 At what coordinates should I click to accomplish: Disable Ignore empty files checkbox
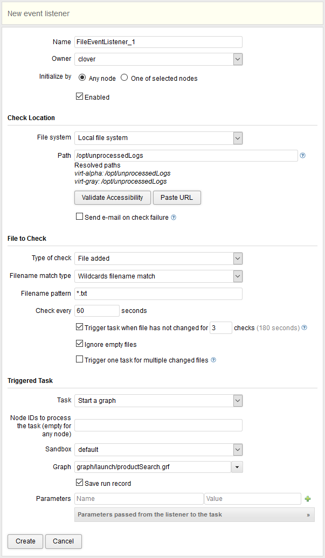point(80,344)
